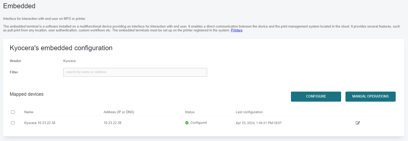Click the Address (IP or DNS) column header
This screenshot has height=141, width=408.
(x=119, y=112)
